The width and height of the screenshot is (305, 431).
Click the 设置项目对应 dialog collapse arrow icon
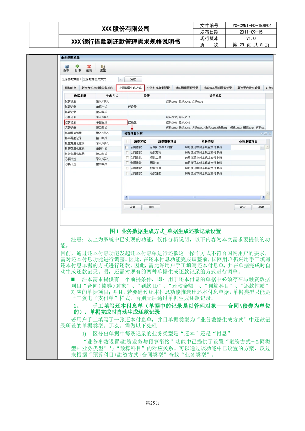[x=261, y=134]
